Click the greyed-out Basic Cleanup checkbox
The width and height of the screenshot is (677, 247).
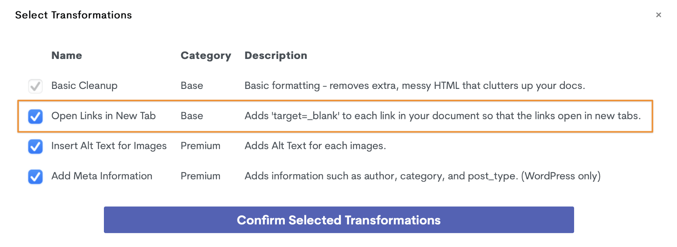(x=35, y=86)
